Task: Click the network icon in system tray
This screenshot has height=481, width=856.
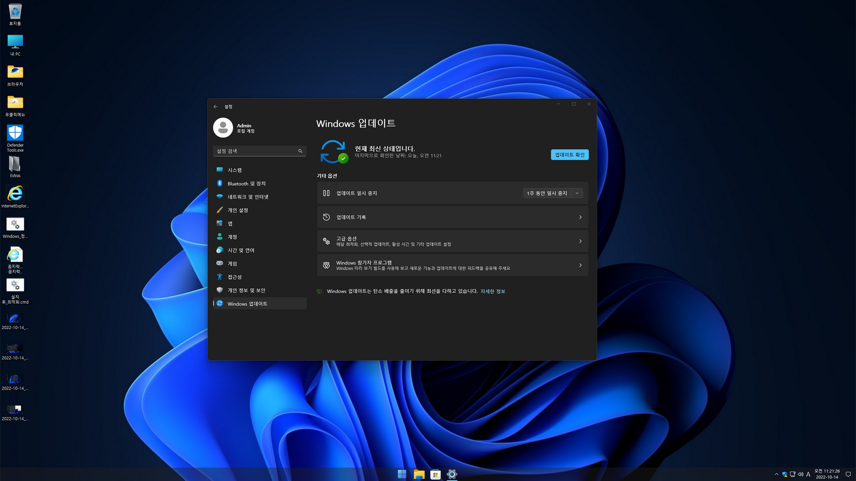Action: tap(793, 474)
